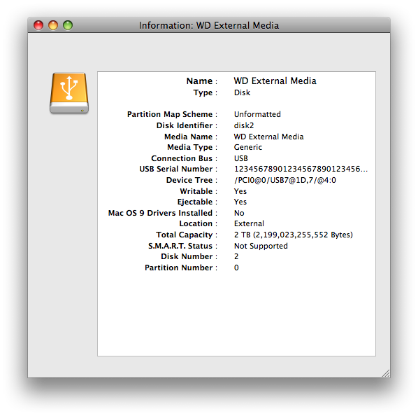Click the 'Yes' value beside Writable
The image size is (418, 416).
pyautogui.click(x=240, y=191)
